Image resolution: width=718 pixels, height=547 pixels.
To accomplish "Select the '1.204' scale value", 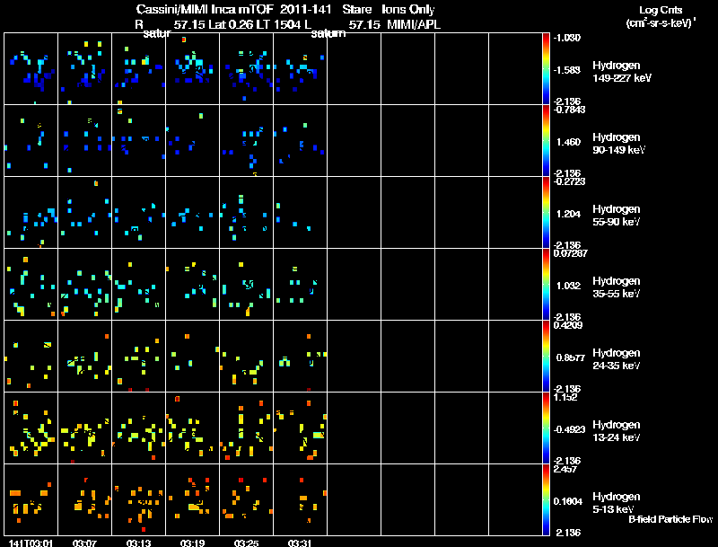I will [x=568, y=214].
